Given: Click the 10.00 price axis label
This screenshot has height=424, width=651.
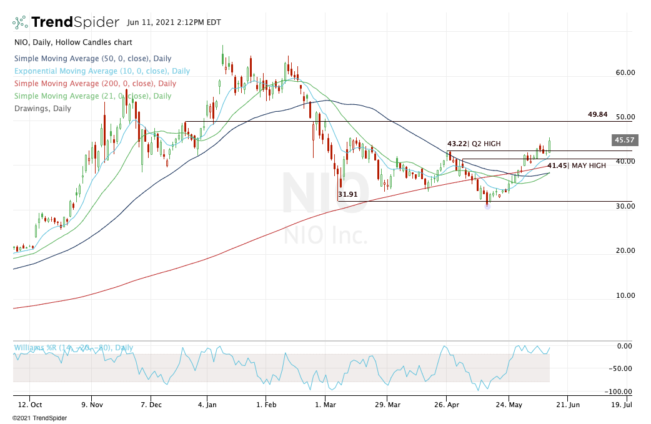Looking at the screenshot, I should coord(625,296).
